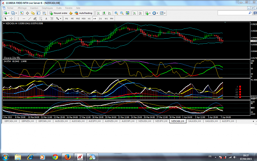Expand the Indicators dropdown arrow
This screenshot has width=257, height=161.
[150, 13]
